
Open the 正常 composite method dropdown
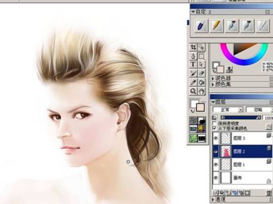[x=228, y=110]
